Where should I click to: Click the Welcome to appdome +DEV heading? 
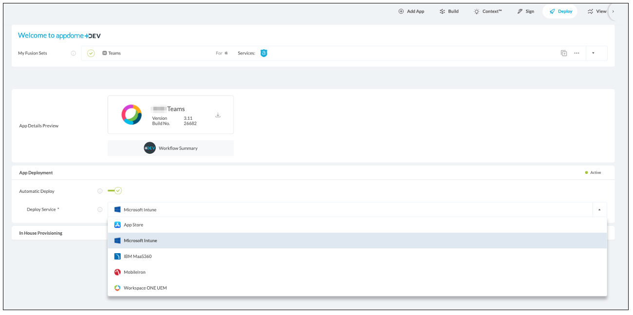tap(59, 36)
